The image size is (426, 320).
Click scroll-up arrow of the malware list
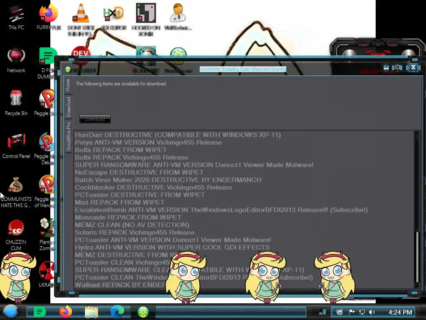click(417, 135)
